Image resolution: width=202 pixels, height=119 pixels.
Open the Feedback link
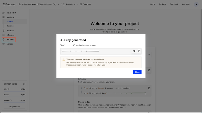tap(174, 4)
